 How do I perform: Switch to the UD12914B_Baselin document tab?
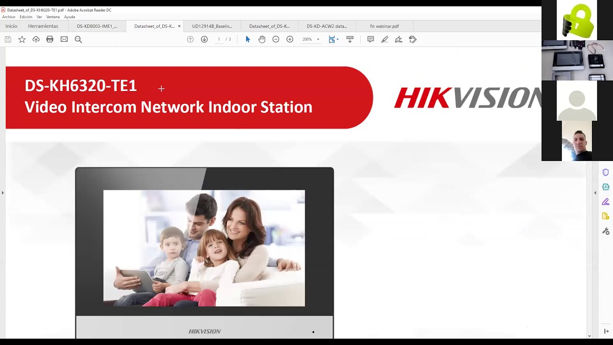click(212, 26)
